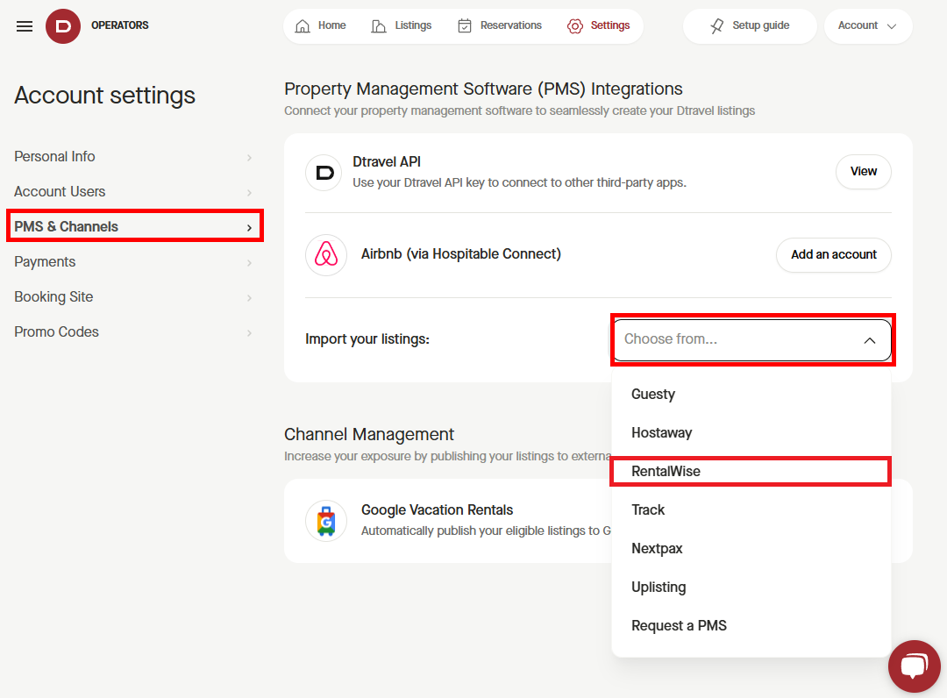Click chevron next to Payments
This screenshot has width=947, height=698.
[x=249, y=263]
